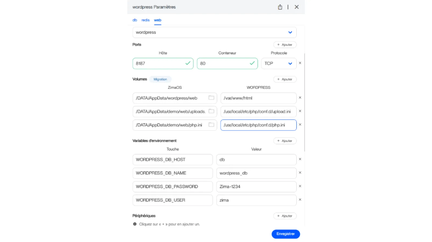Open folder picker for demo/web/uploads path
The width and height of the screenshot is (432, 242).
[x=211, y=111]
